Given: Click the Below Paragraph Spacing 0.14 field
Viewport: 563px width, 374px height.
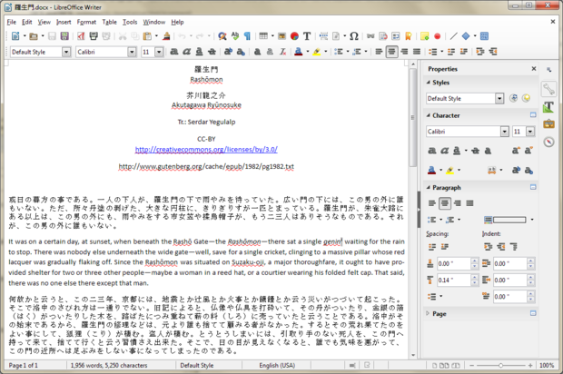Looking at the screenshot, I should (454, 280).
